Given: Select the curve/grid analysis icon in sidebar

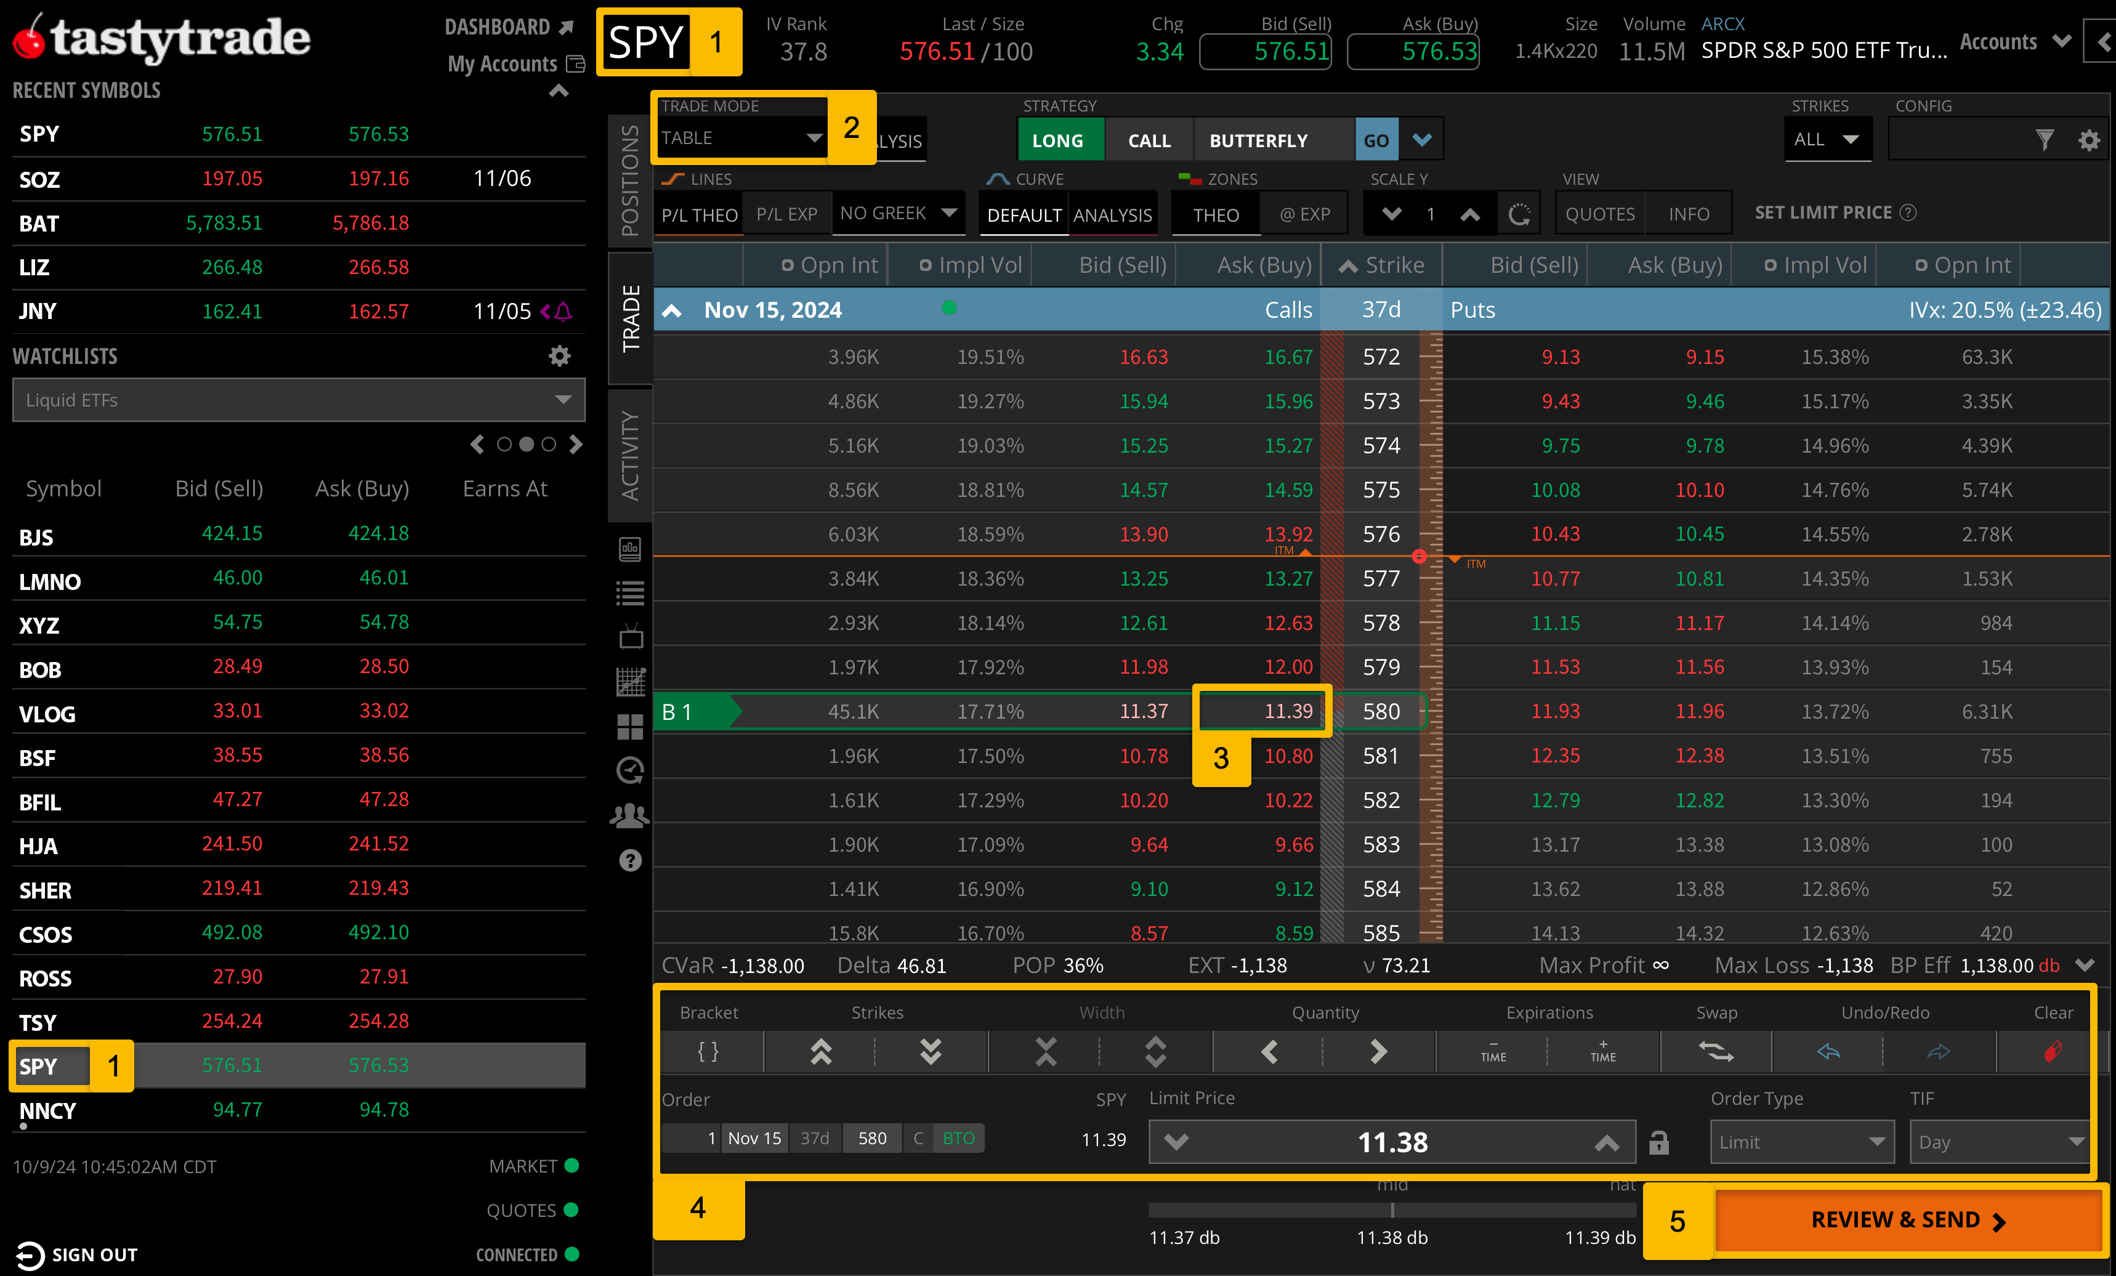Looking at the screenshot, I should click(631, 681).
